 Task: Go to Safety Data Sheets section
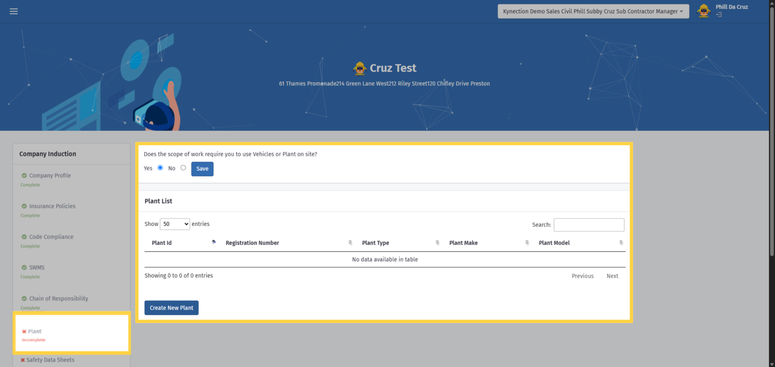(50, 360)
